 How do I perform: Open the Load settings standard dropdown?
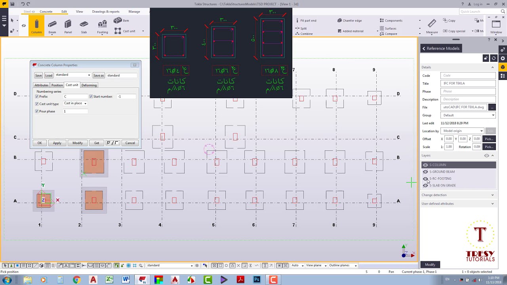(73, 75)
